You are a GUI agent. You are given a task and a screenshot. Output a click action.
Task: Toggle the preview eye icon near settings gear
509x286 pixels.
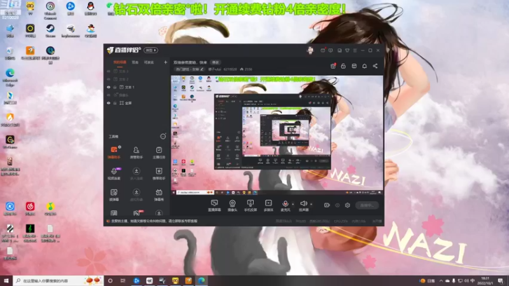(x=337, y=205)
